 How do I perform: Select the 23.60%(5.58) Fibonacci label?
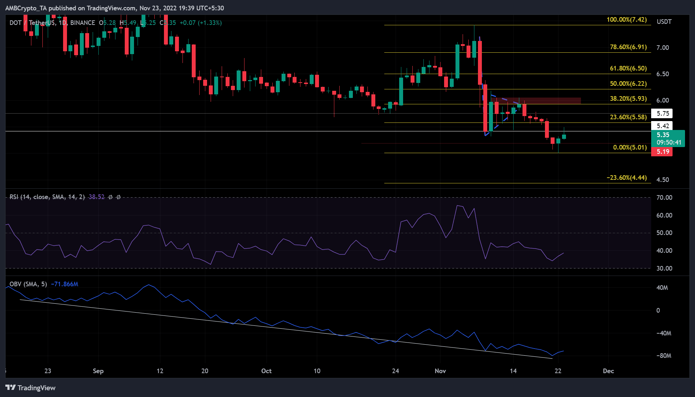click(628, 117)
